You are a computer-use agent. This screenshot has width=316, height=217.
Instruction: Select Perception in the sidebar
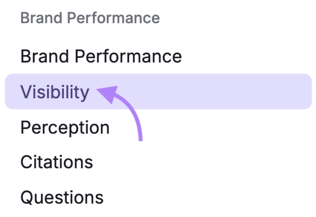pyautogui.click(x=65, y=127)
